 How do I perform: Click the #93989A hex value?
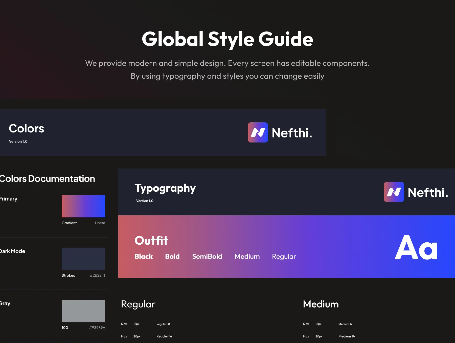[97, 328]
